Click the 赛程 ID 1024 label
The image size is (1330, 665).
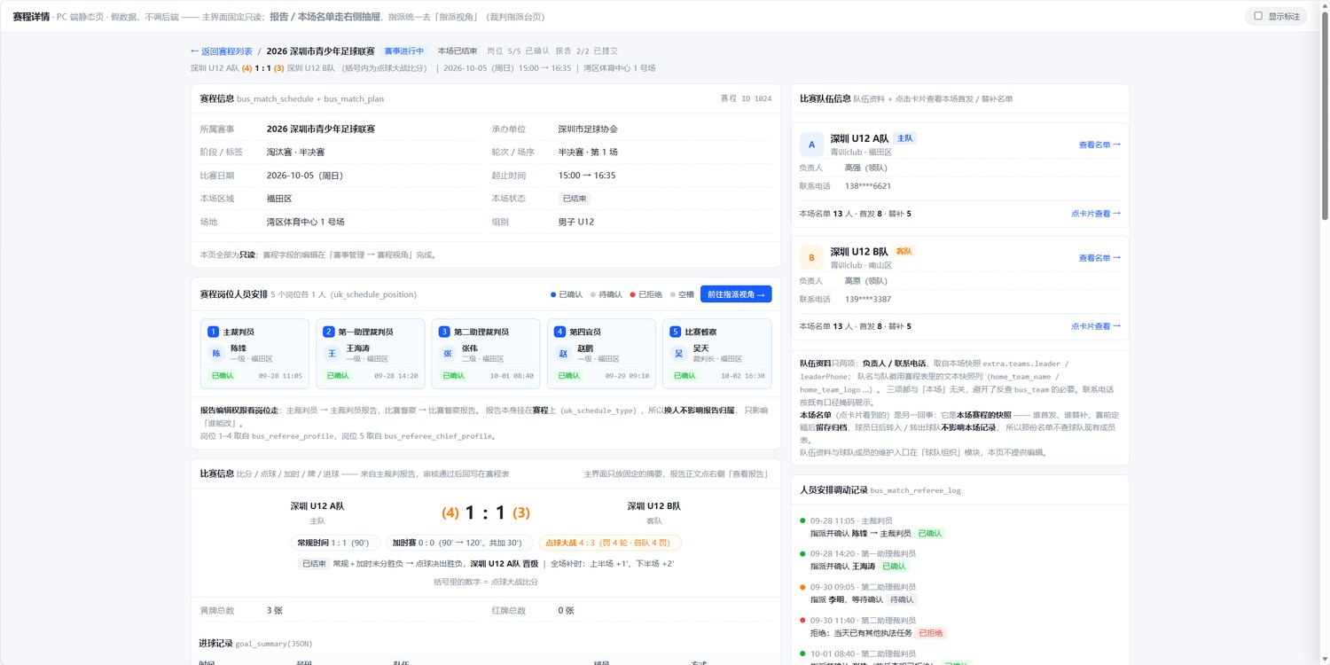pyautogui.click(x=746, y=98)
